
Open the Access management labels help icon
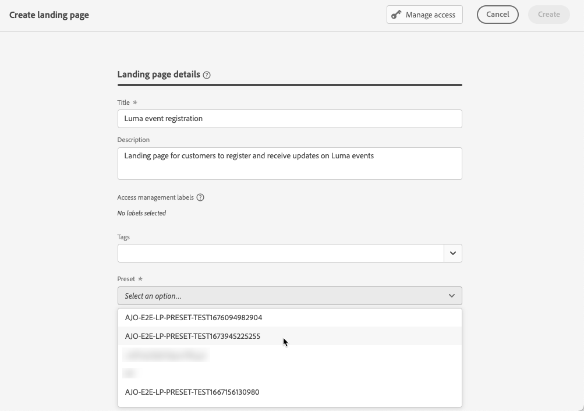point(200,197)
